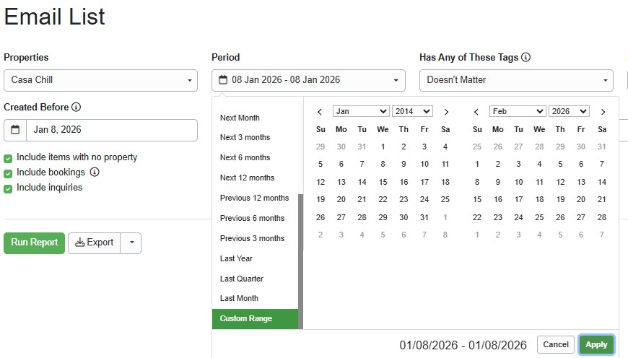This screenshot has width=628, height=358.
Task: Uncheck Include items with no property
Action: (x=8, y=158)
